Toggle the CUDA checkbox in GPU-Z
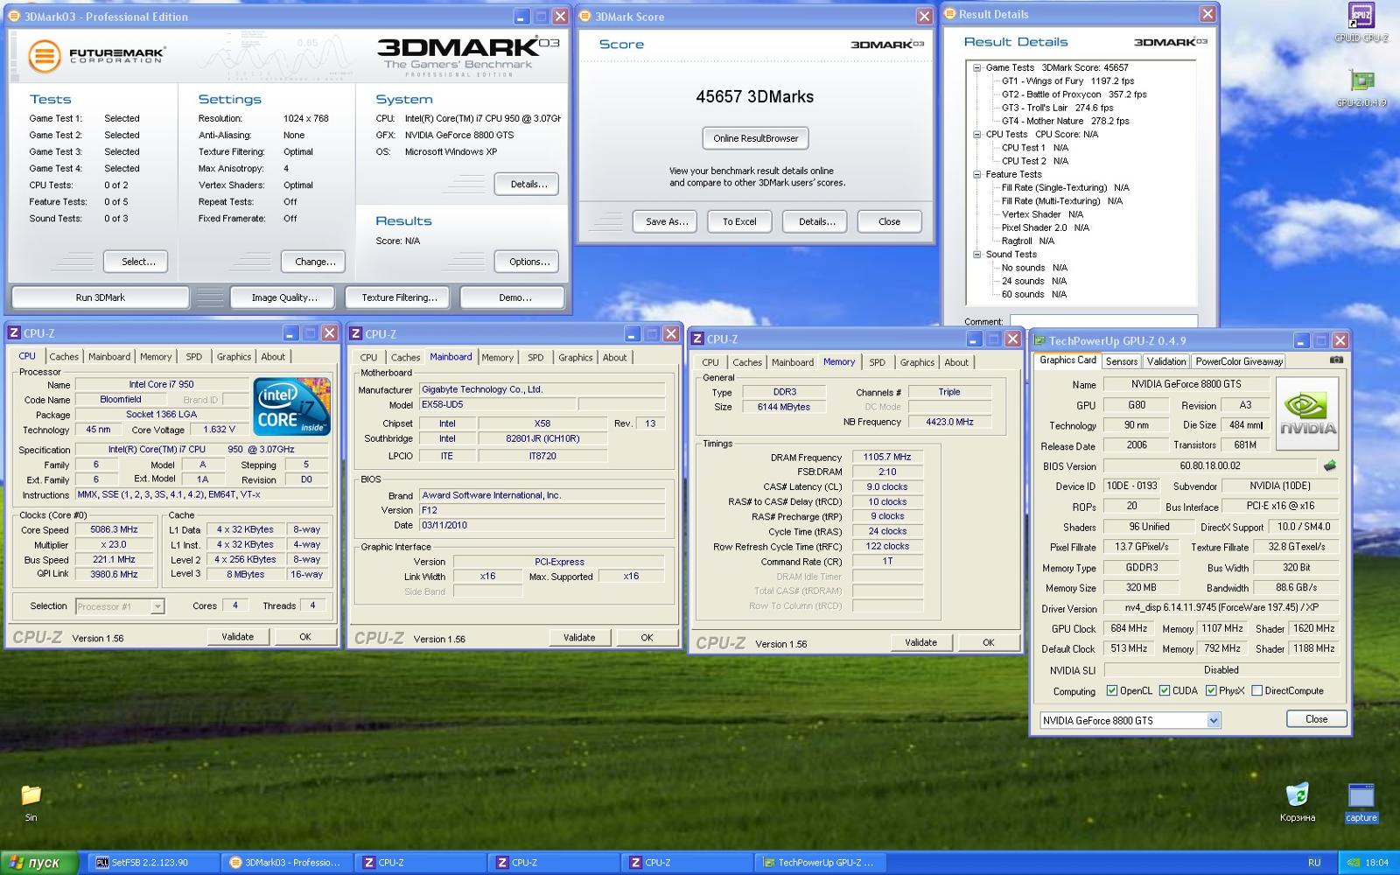The width and height of the screenshot is (1400, 875). (1165, 690)
